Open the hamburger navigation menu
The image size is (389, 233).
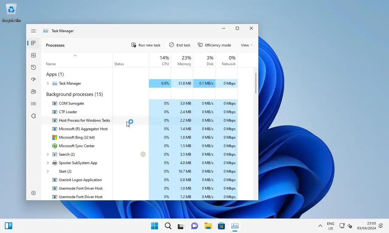(33, 31)
